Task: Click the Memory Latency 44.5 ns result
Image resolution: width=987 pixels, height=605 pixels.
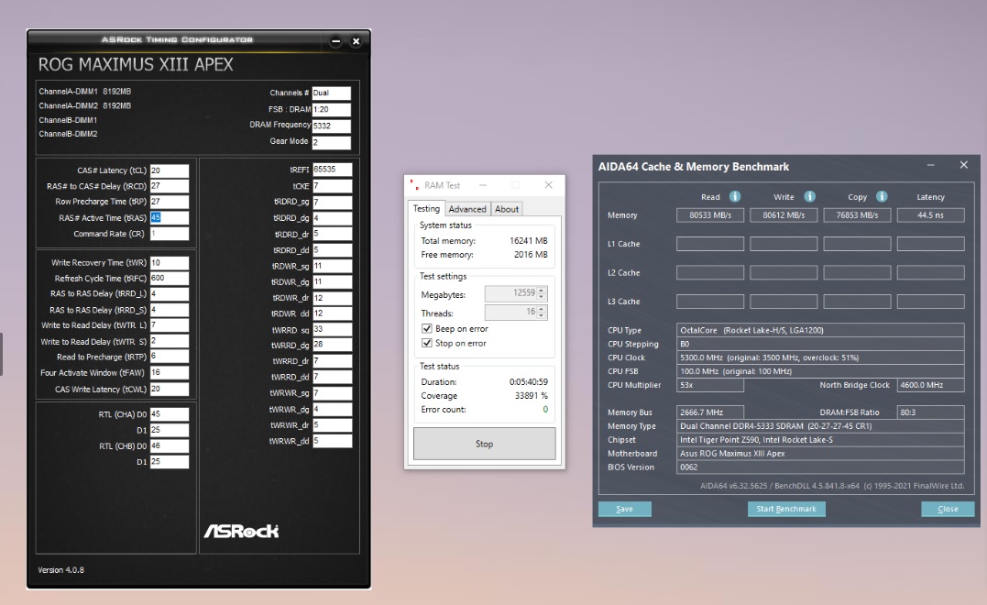Action: coord(930,215)
